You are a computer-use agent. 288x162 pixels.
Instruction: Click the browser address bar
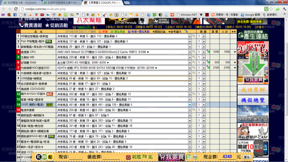[143, 9]
